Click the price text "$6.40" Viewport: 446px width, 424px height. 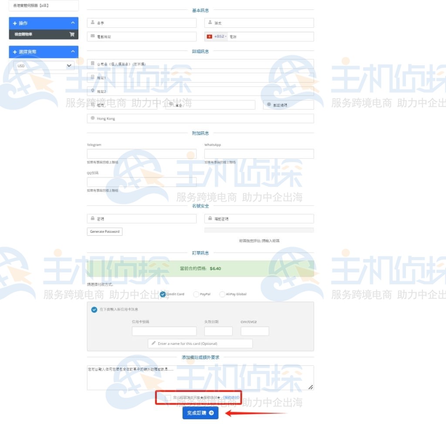(215, 268)
